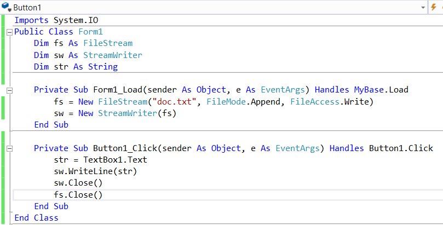The image size is (443, 225).
Task: Click 'FileAccess' in the FileStream constructor
Action: (315, 102)
